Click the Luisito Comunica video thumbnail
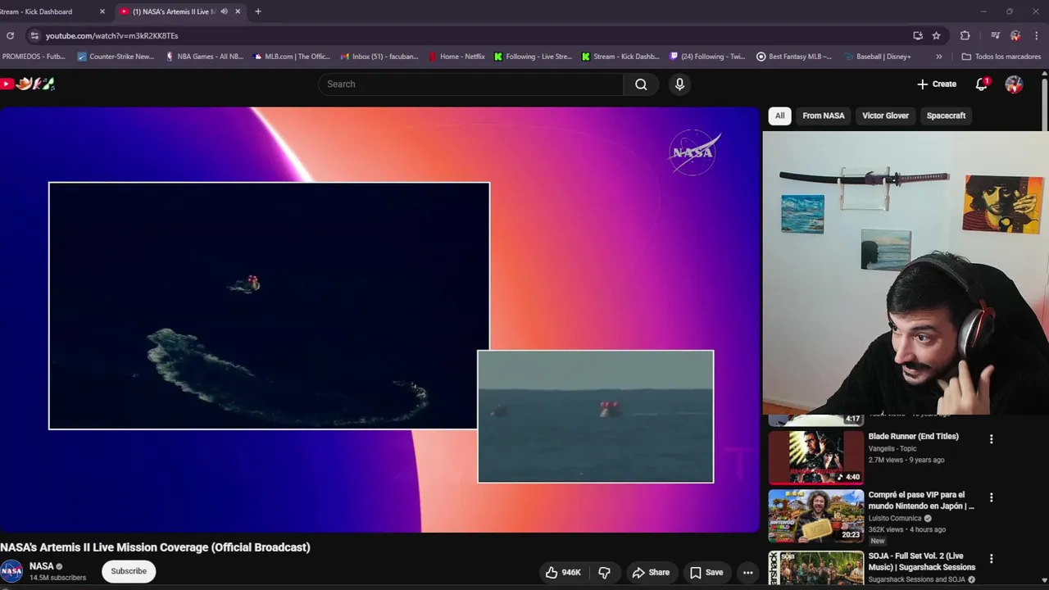1049x590 pixels. point(816,516)
